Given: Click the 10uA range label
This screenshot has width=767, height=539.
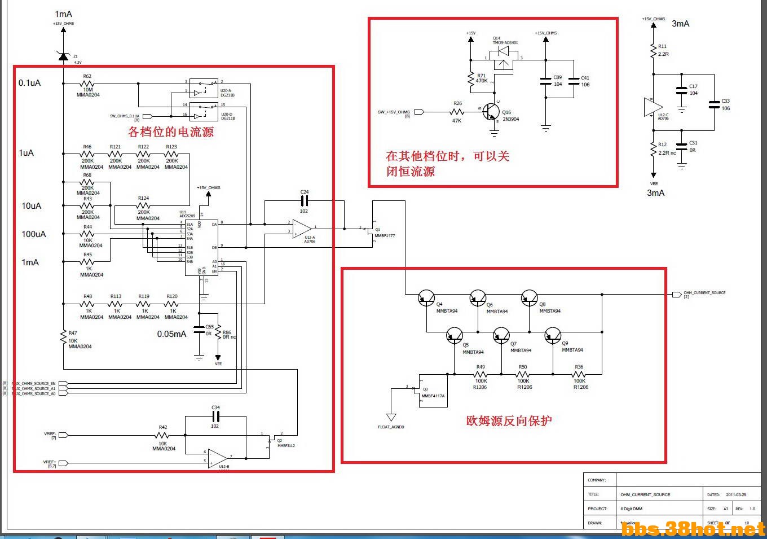Looking at the screenshot, I should click(31, 206).
